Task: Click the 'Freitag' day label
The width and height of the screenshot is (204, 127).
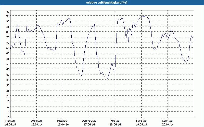Action: [x=115, y=121]
